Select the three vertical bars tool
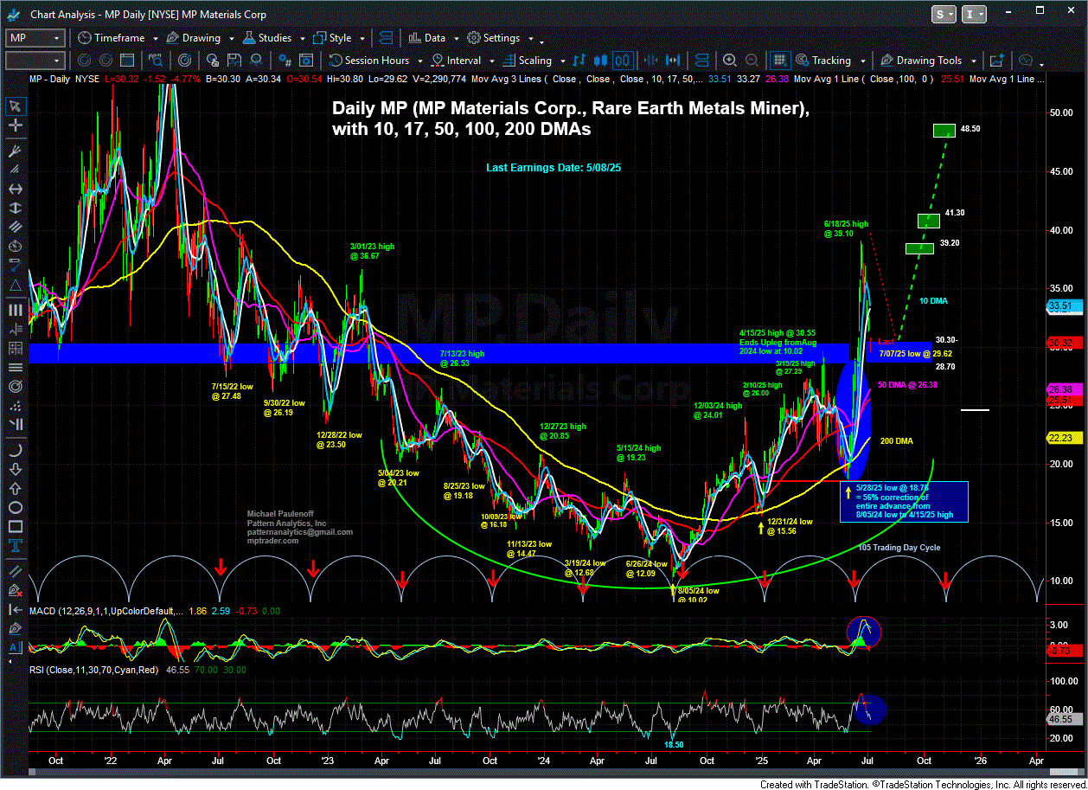 (15, 310)
